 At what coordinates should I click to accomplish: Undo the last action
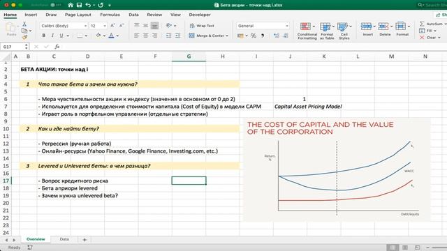(x=88, y=5)
